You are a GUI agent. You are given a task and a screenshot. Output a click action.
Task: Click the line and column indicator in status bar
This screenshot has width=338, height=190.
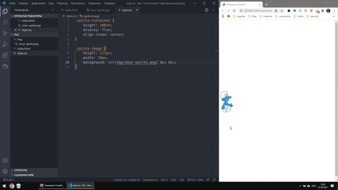coord(127,179)
